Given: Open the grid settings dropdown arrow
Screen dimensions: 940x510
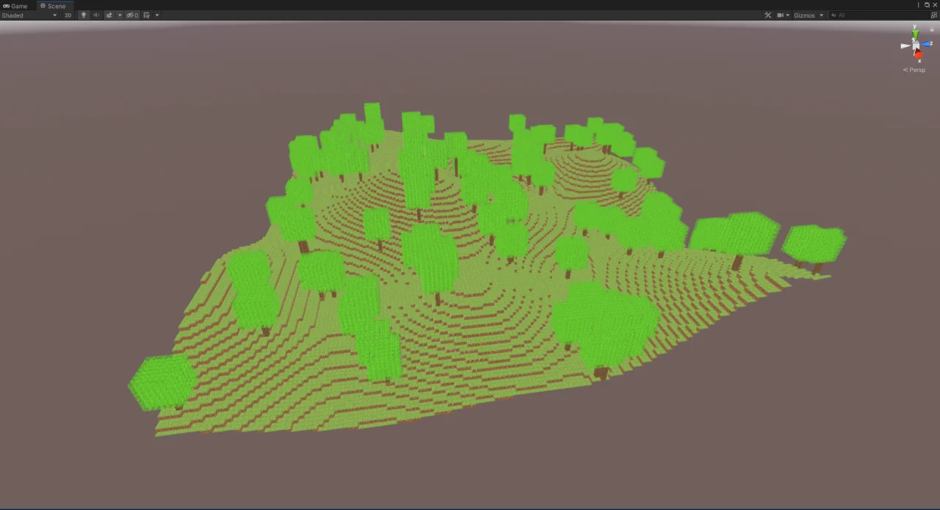Looking at the screenshot, I should pyautogui.click(x=157, y=15).
